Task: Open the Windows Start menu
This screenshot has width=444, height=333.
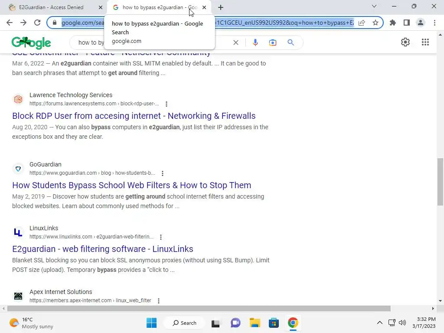Action: click(x=151, y=323)
